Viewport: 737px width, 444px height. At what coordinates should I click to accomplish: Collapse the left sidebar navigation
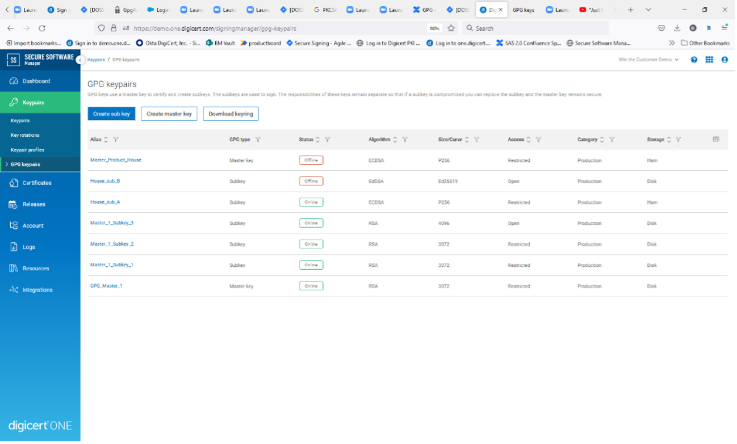(80, 60)
